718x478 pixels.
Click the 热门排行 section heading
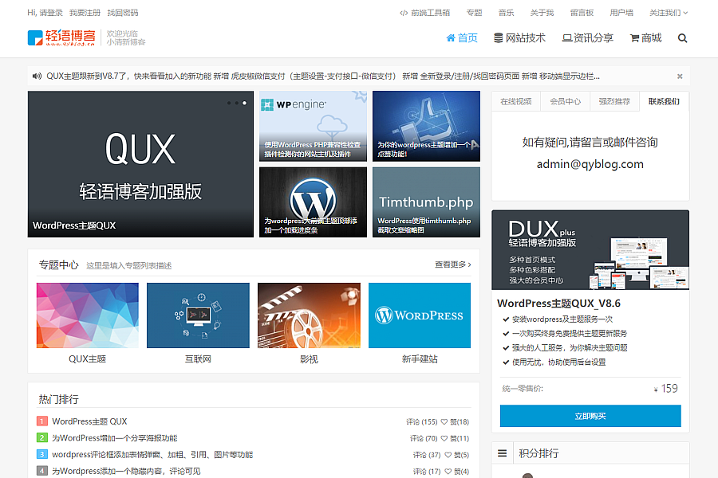58,399
